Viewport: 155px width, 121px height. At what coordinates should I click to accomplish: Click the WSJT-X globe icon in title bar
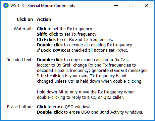(6, 5)
